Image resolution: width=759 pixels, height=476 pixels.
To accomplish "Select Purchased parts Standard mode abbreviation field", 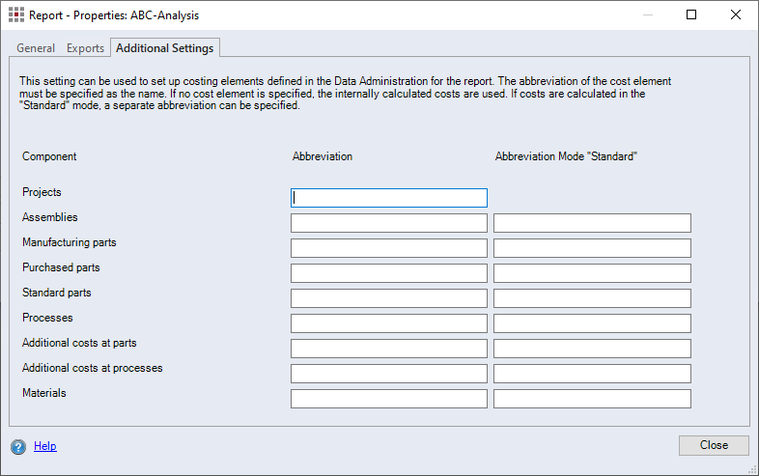I will click(592, 273).
